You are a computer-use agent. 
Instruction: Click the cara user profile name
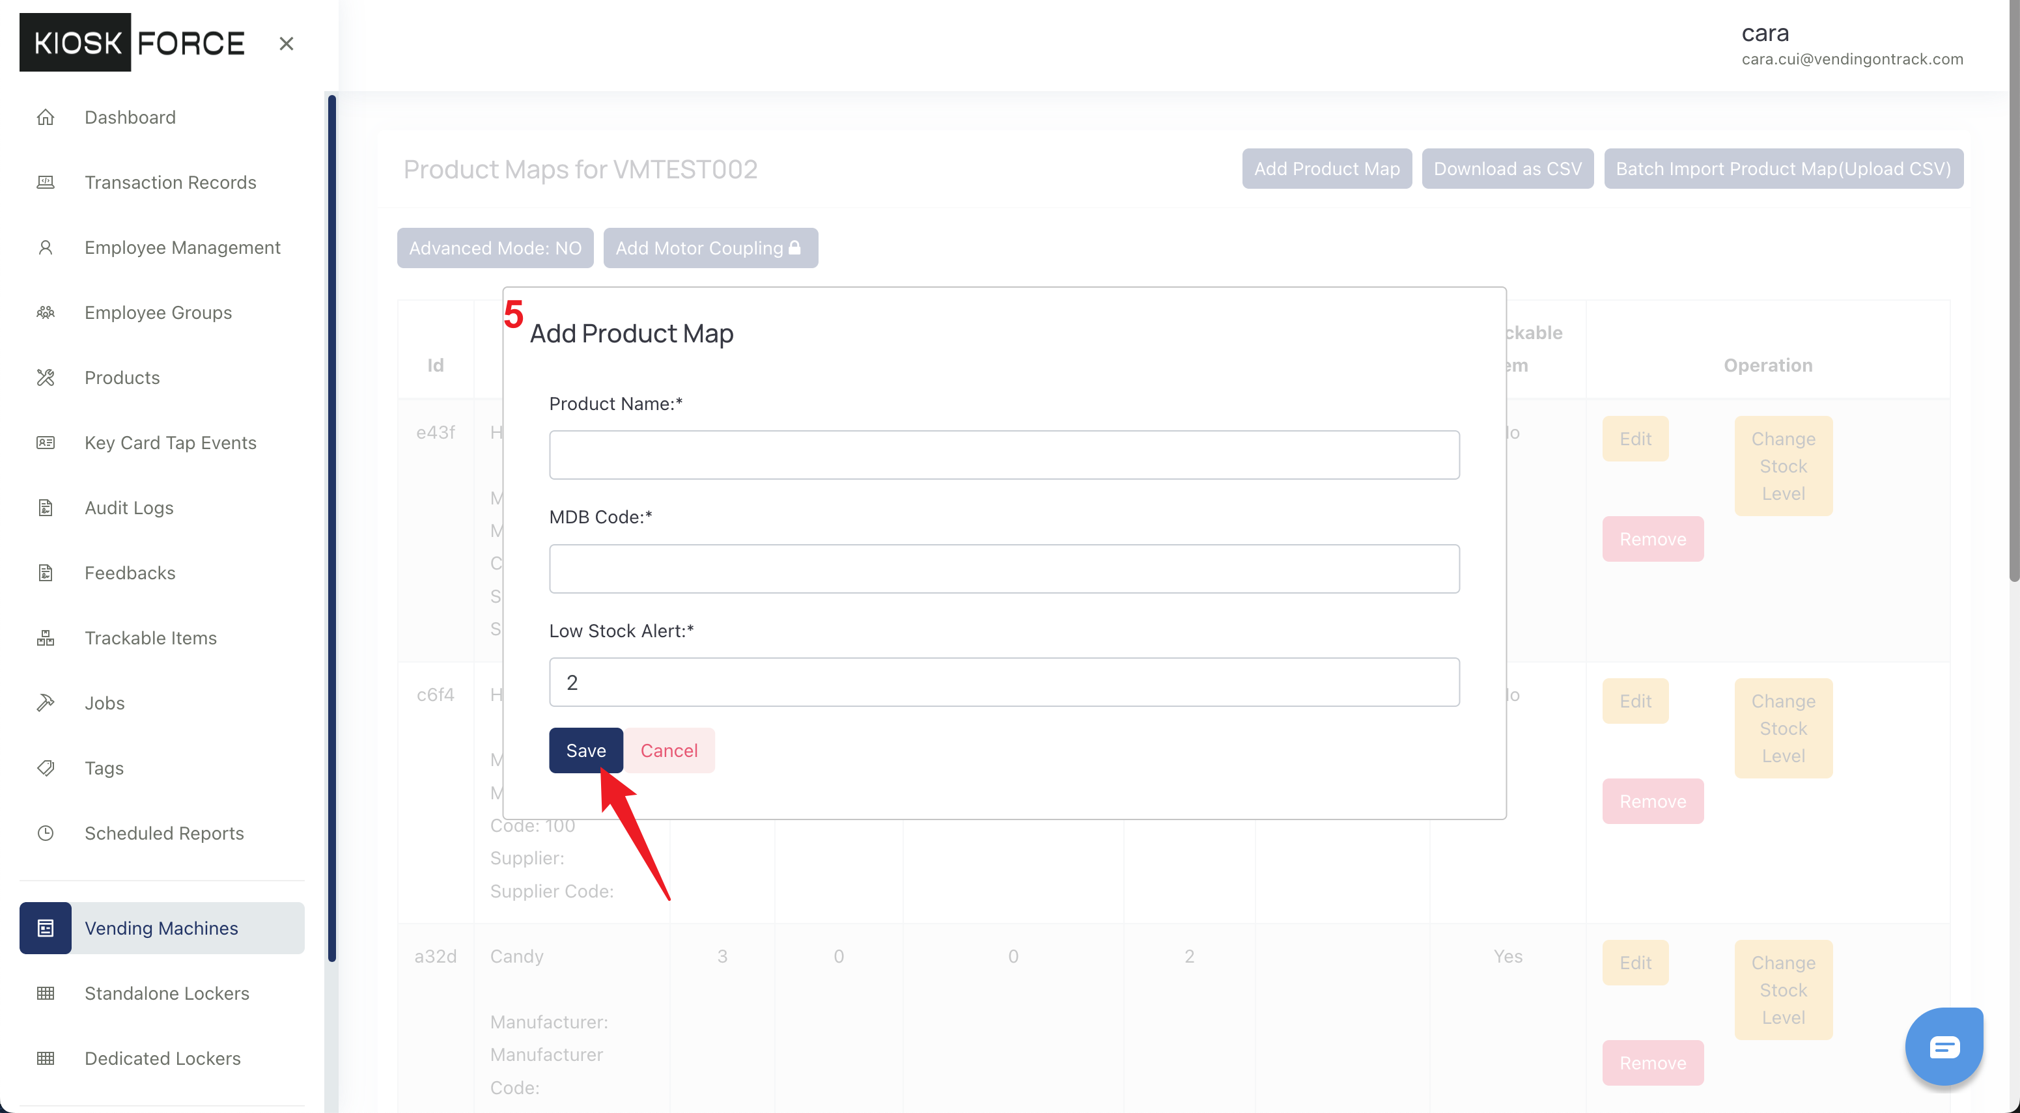click(x=1764, y=33)
